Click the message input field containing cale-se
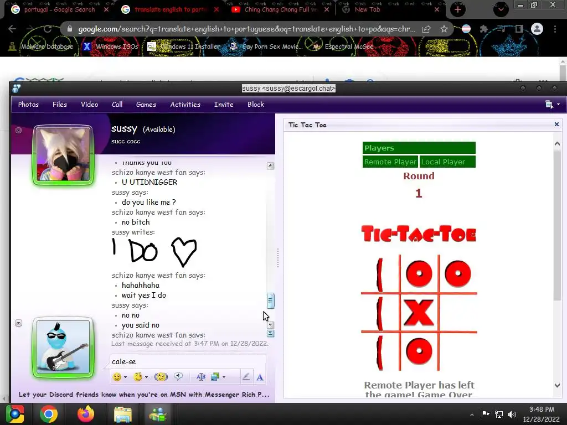Screen dimensions: 567x425 pos(188,361)
